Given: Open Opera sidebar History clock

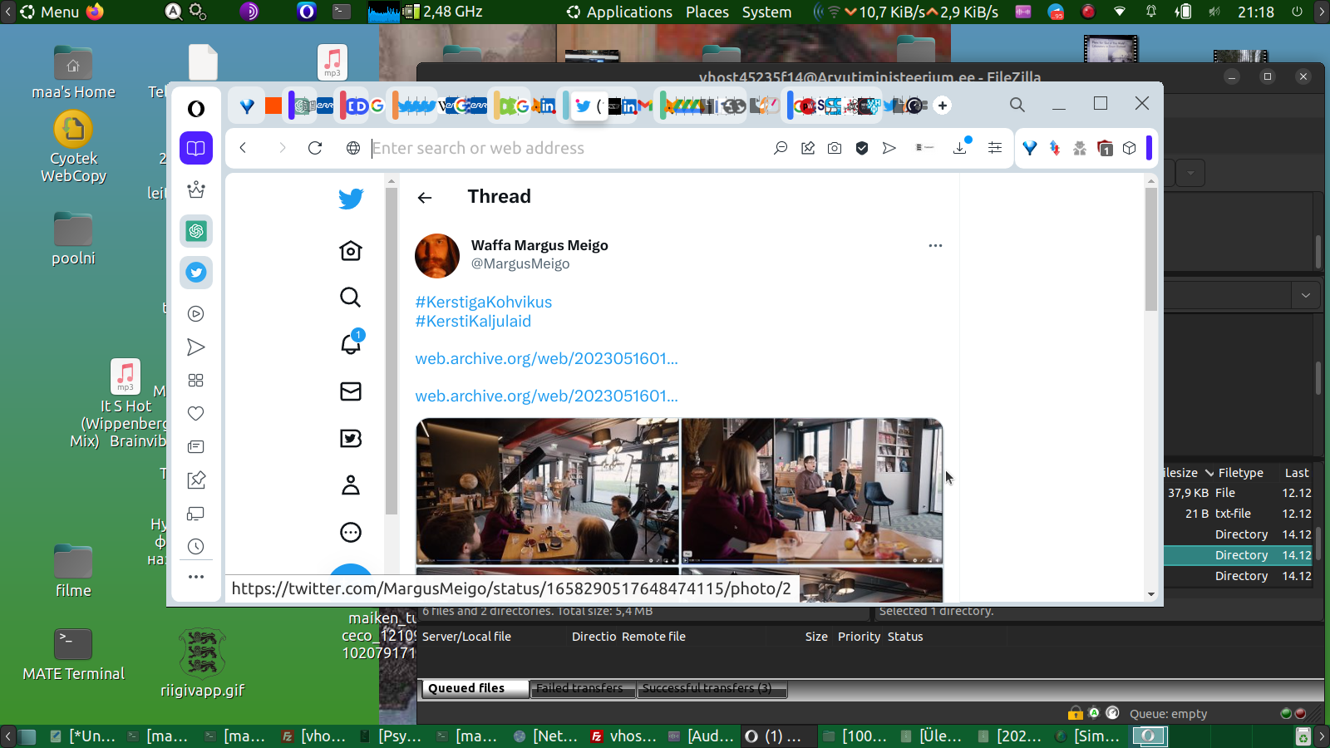Looking at the screenshot, I should 196,547.
